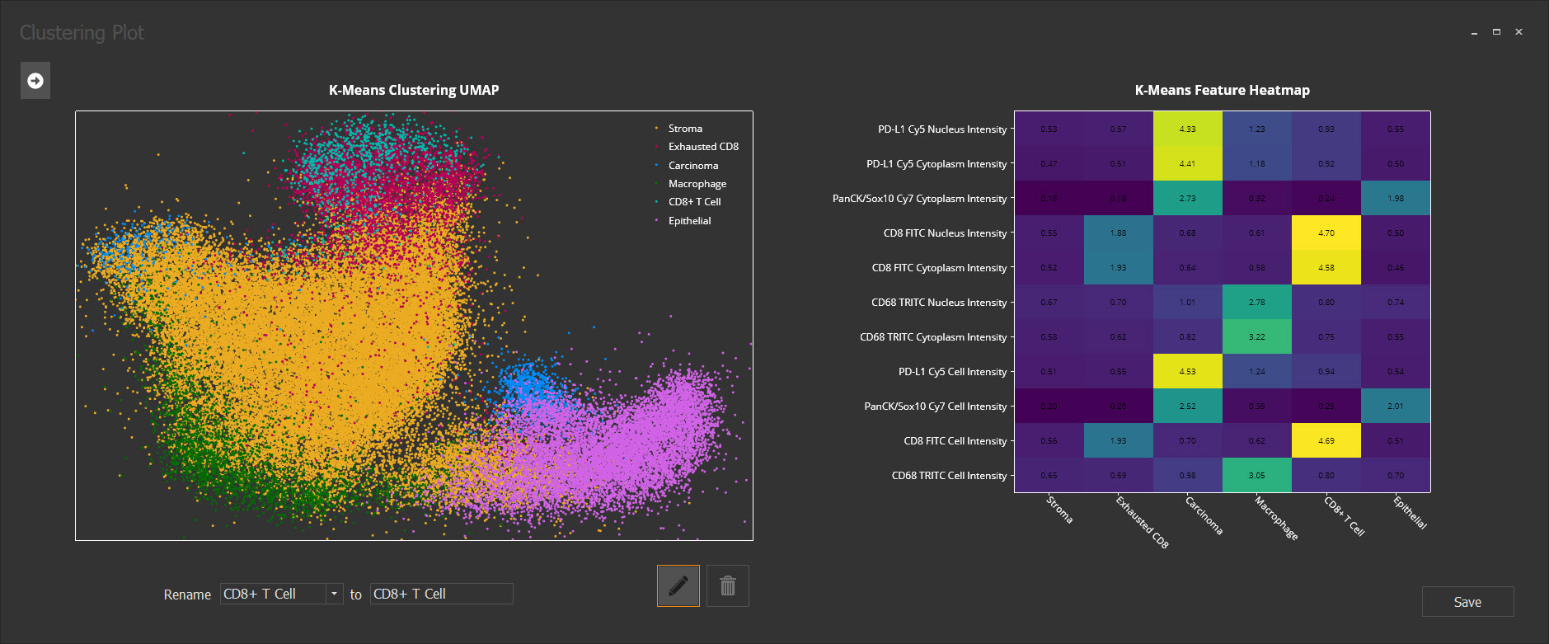This screenshot has width=1549, height=644.
Task: Minimize the Clustering Plot window
Action: pyautogui.click(x=1474, y=32)
